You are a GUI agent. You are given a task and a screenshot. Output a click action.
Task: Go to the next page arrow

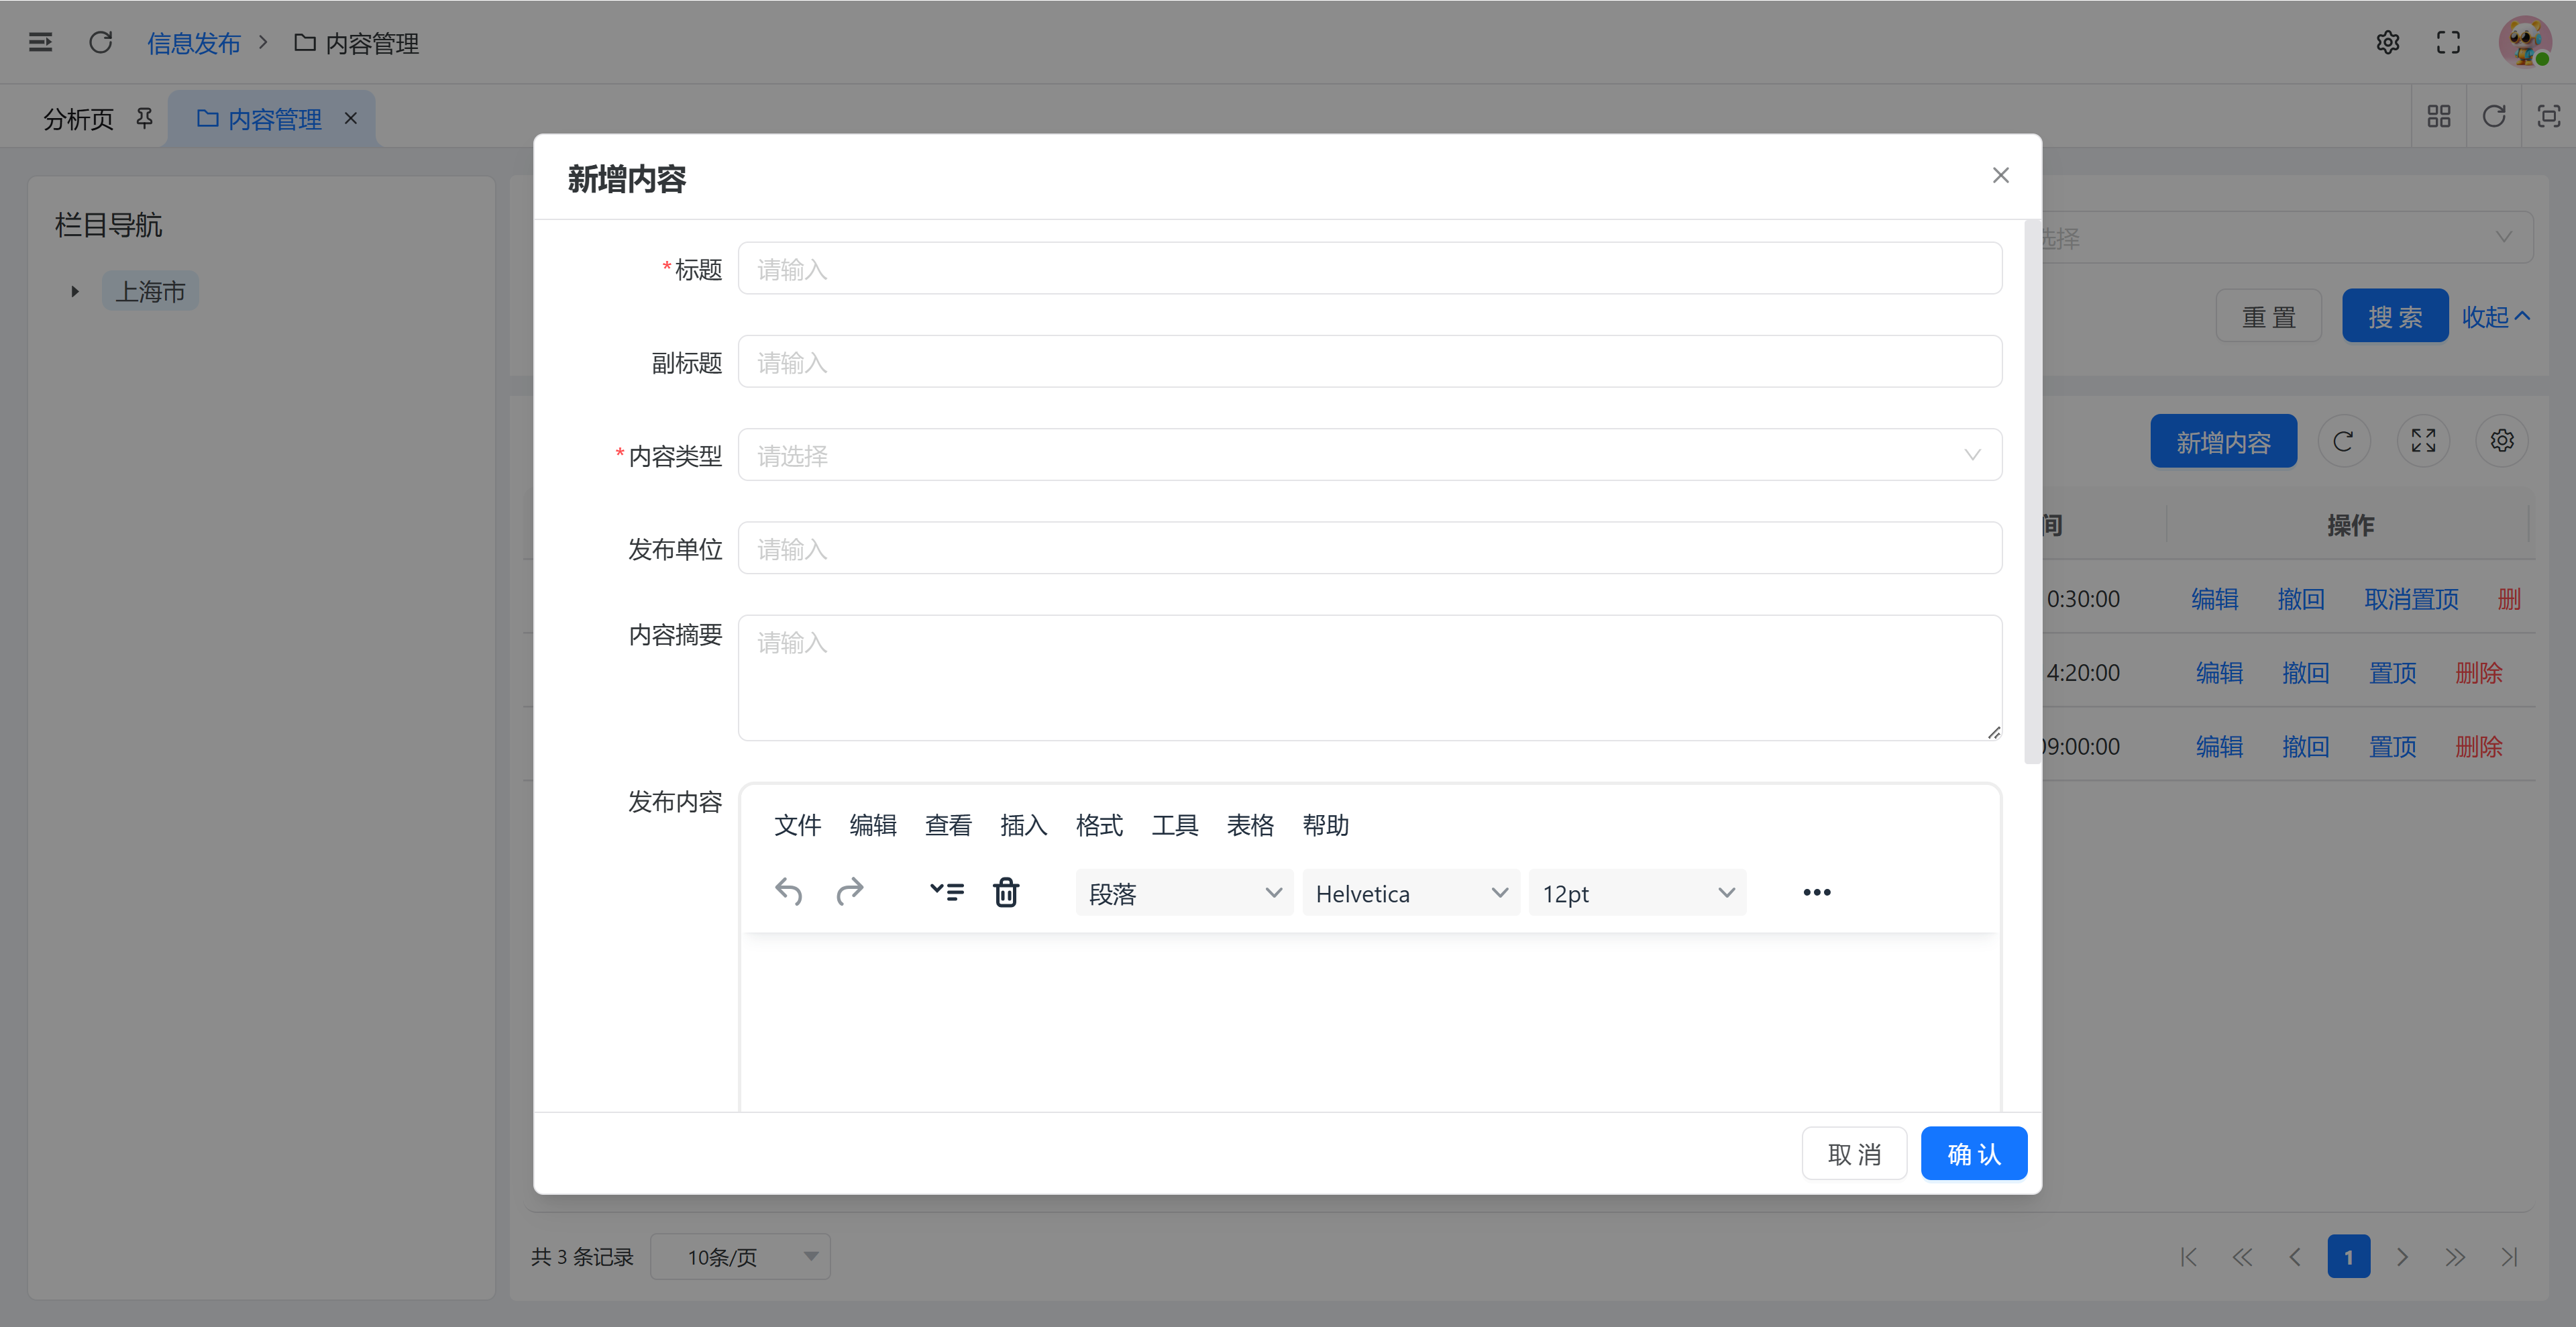click(x=2402, y=1257)
